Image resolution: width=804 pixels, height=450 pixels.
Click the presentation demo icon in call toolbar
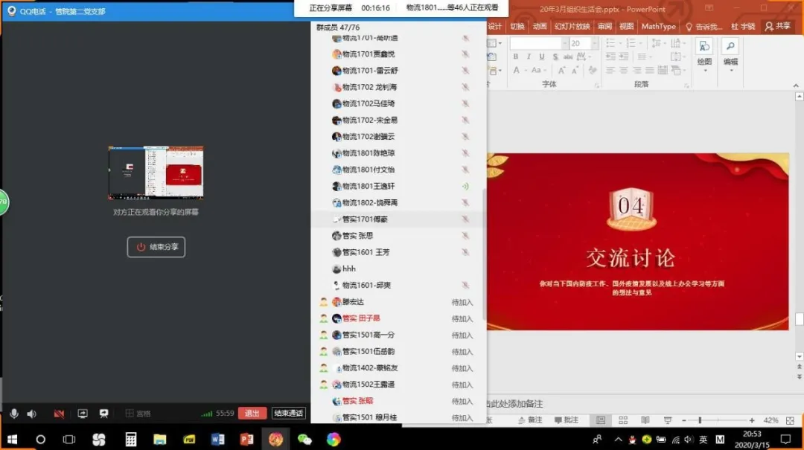pyautogui.click(x=104, y=414)
